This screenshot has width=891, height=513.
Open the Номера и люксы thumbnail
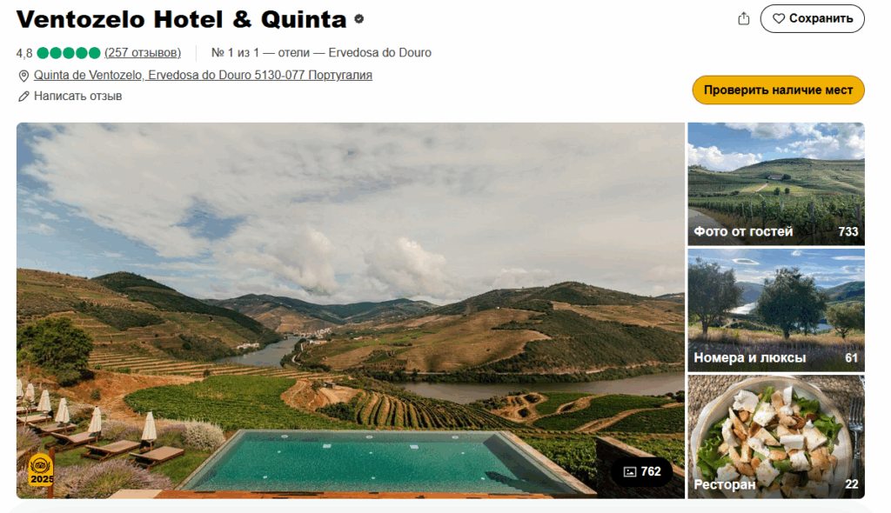pyautogui.click(x=775, y=310)
